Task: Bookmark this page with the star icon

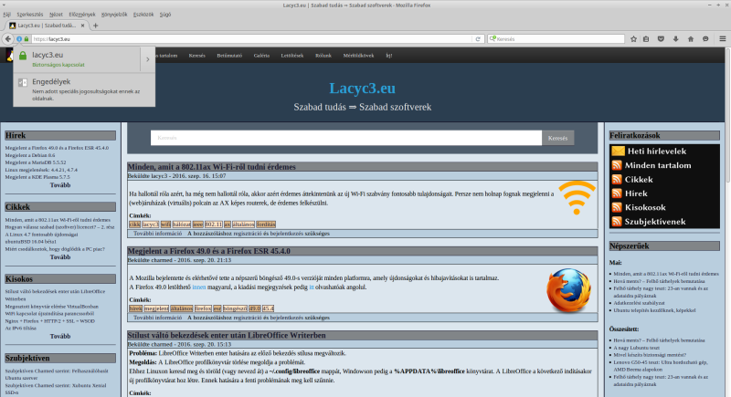Action: point(633,39)
